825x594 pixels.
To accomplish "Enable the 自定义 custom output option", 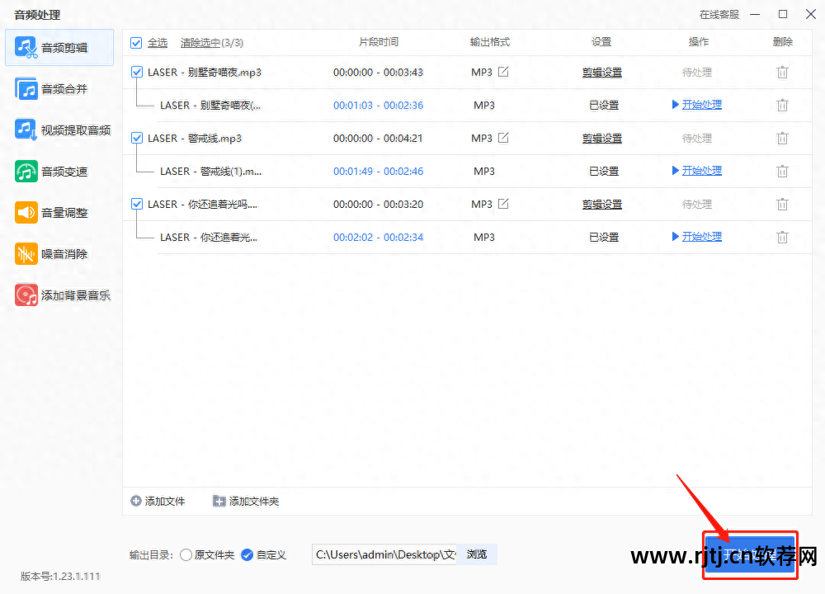I will 249,554.
